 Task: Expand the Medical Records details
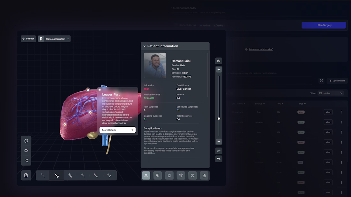(153, 95)
